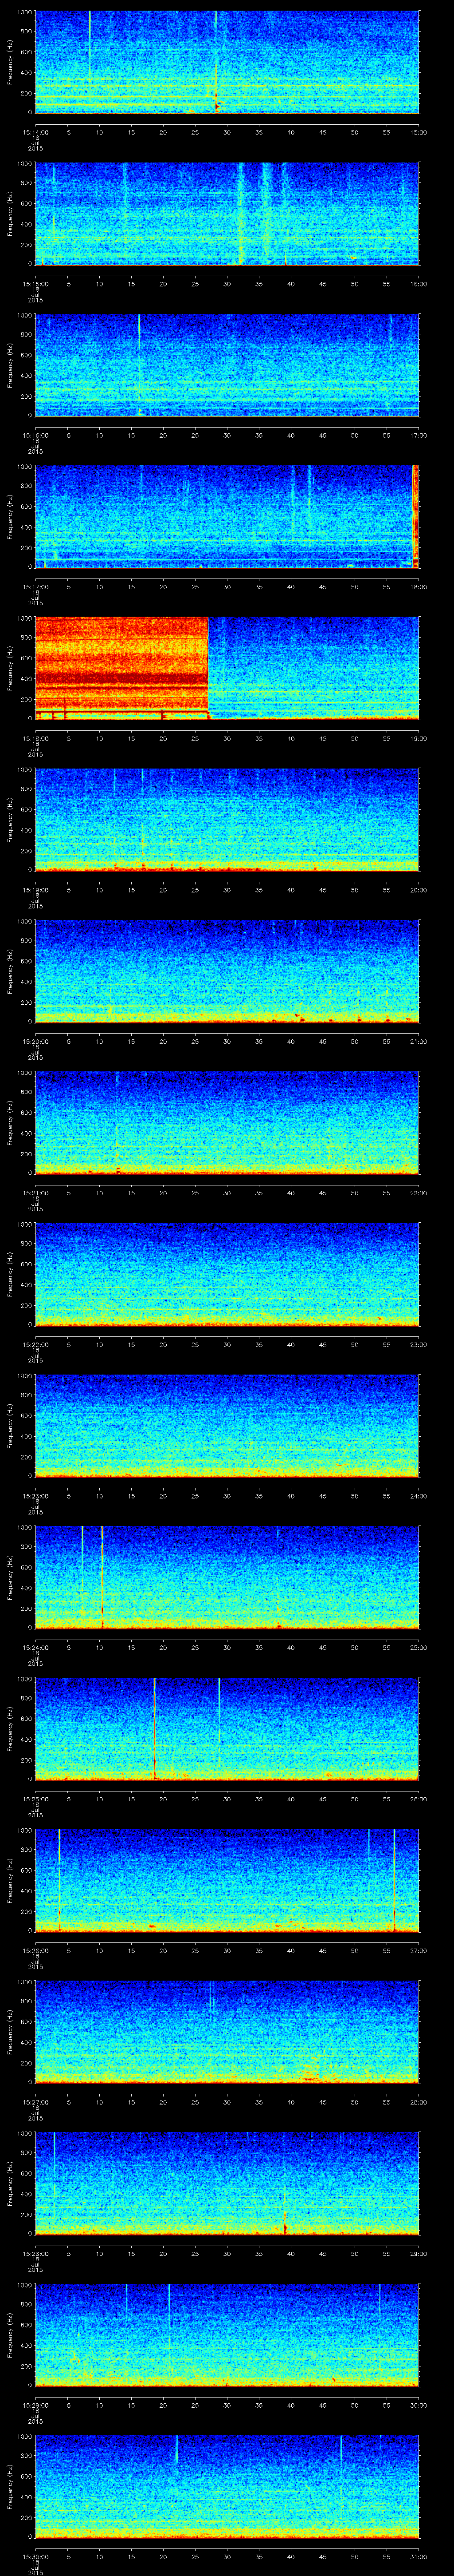Screen dimensions: 454x2576
Task: Click the 17:00 end time label
Action: point(419,435)
